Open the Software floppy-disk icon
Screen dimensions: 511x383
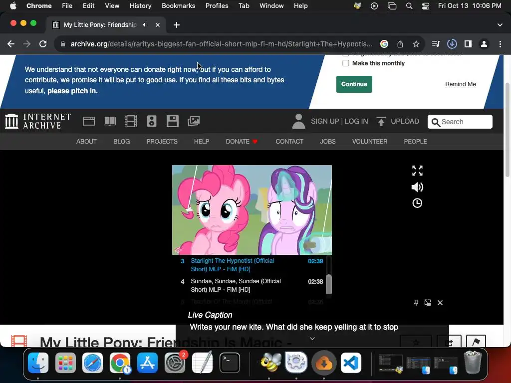coord(172,121)
